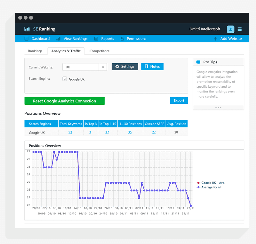Screen dimensions: 256x244
Task: Expand the Pro Tips panel dots handle
Action: (x=218, y=108)
